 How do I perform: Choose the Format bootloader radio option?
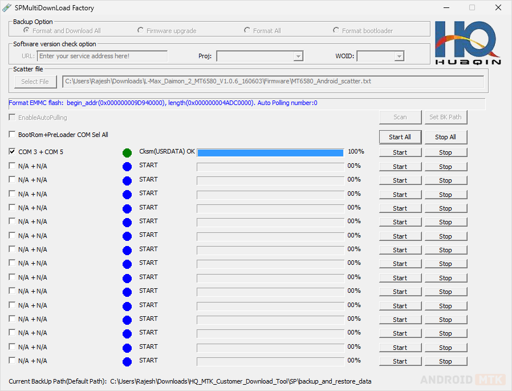click(336, 30)
